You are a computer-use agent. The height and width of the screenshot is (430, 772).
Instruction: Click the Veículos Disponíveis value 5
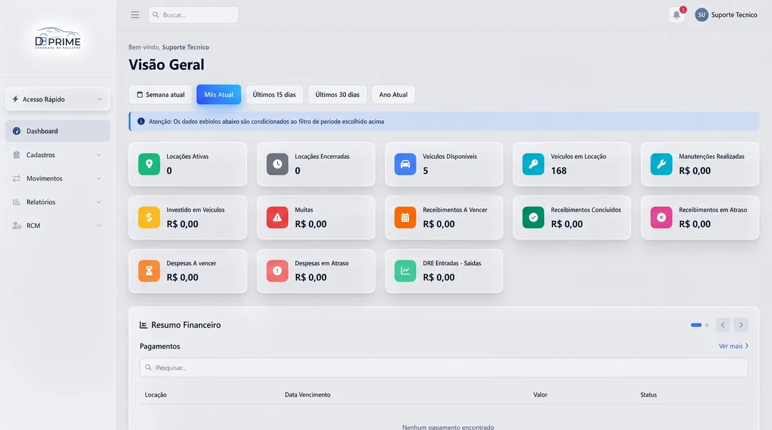click(x=425, y=171)
